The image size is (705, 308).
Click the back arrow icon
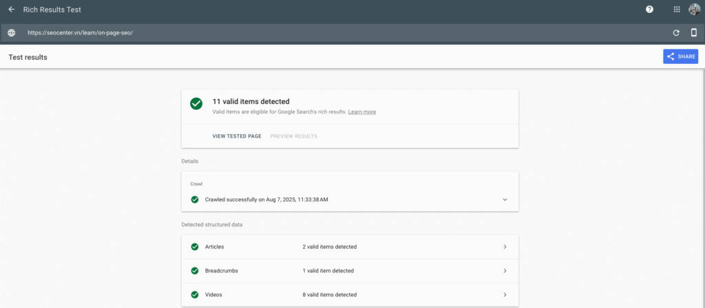tap(11, 10)
